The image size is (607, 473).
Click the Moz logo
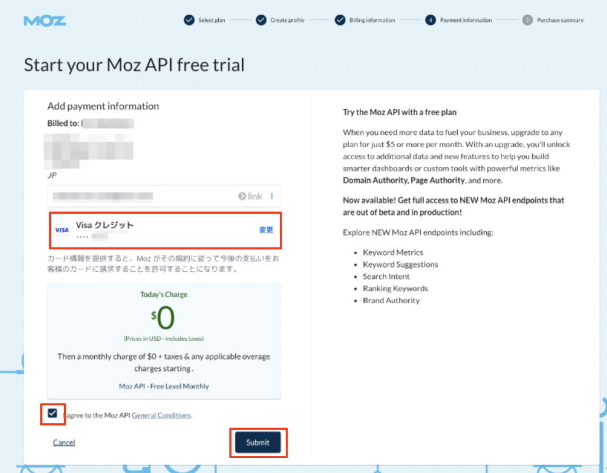coord(45,21)
